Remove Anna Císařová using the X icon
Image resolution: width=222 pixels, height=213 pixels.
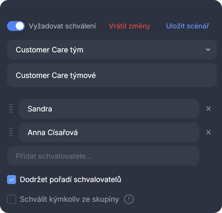point(208,132)
